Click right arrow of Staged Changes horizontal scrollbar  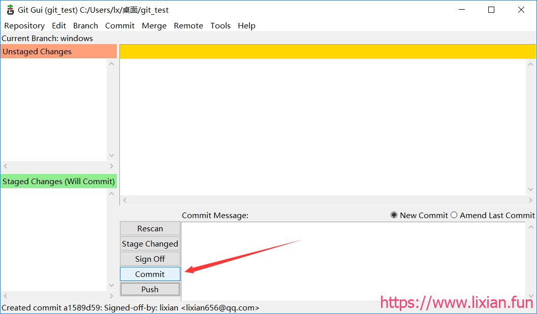(111, 296)
